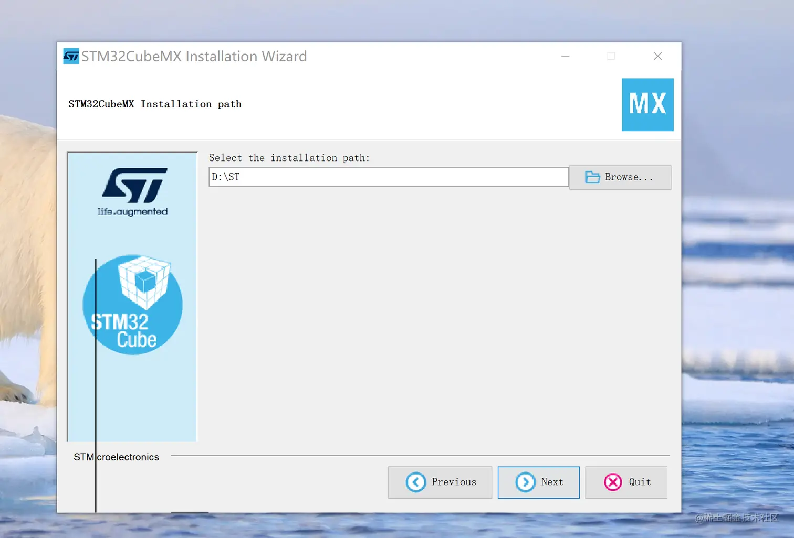Go to the Next installation step

[538, 482]
